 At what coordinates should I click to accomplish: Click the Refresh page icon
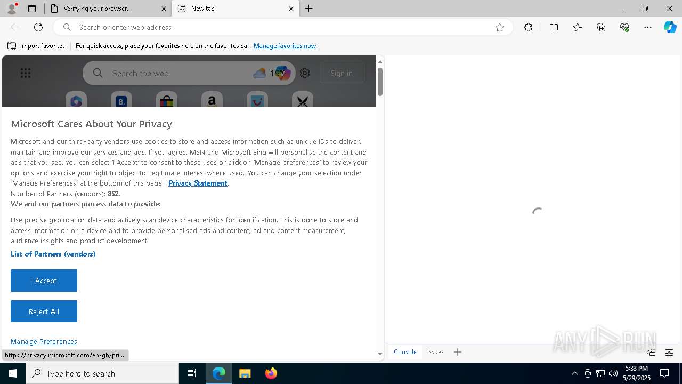coord(38,27)
